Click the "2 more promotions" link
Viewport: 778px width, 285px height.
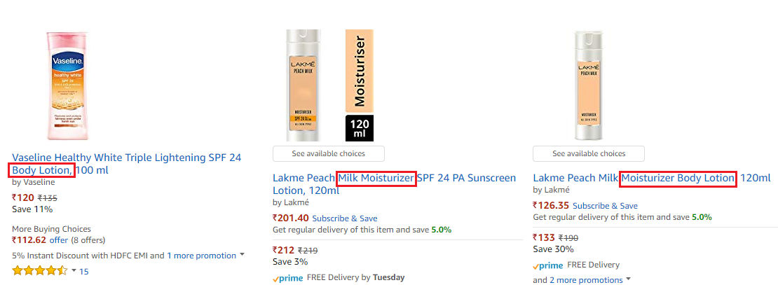coord(586,280)
